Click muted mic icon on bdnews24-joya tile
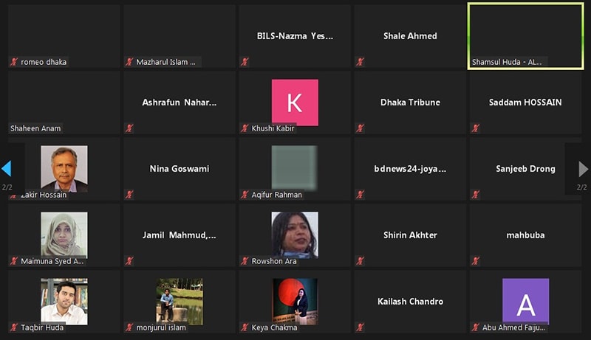This screenshot has width=591, height=340. pos(360,195)
